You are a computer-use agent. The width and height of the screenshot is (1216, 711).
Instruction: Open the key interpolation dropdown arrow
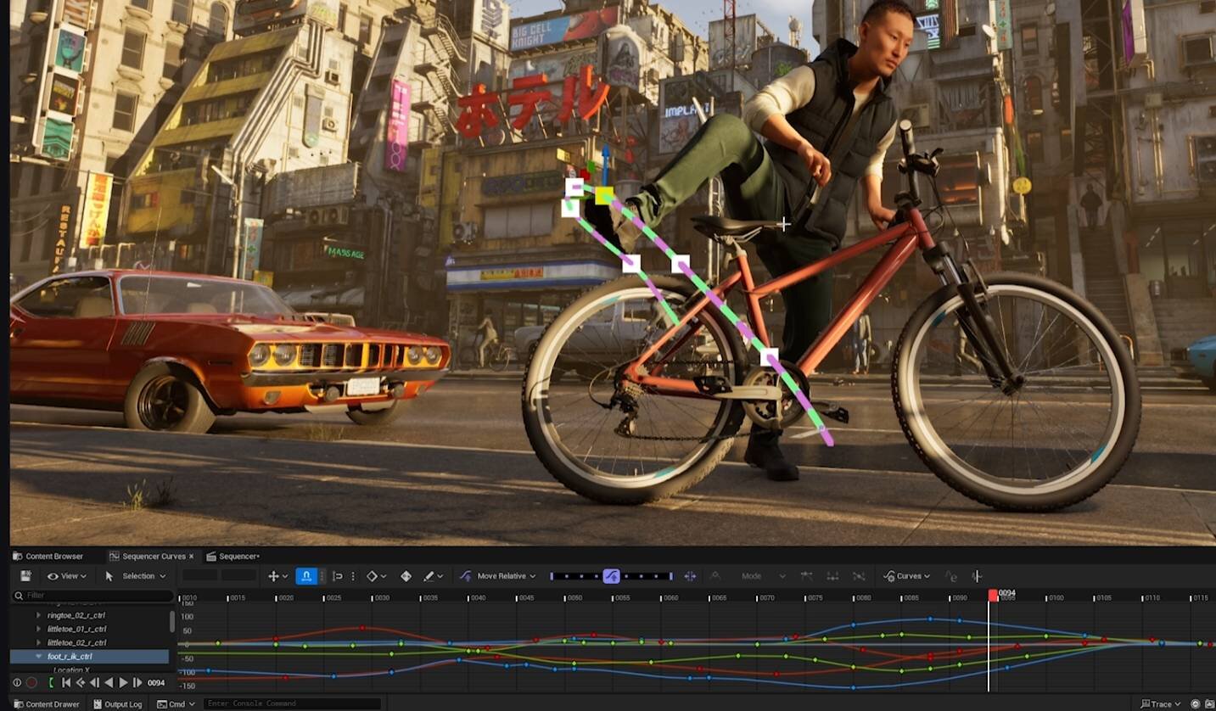pos(384,576)
